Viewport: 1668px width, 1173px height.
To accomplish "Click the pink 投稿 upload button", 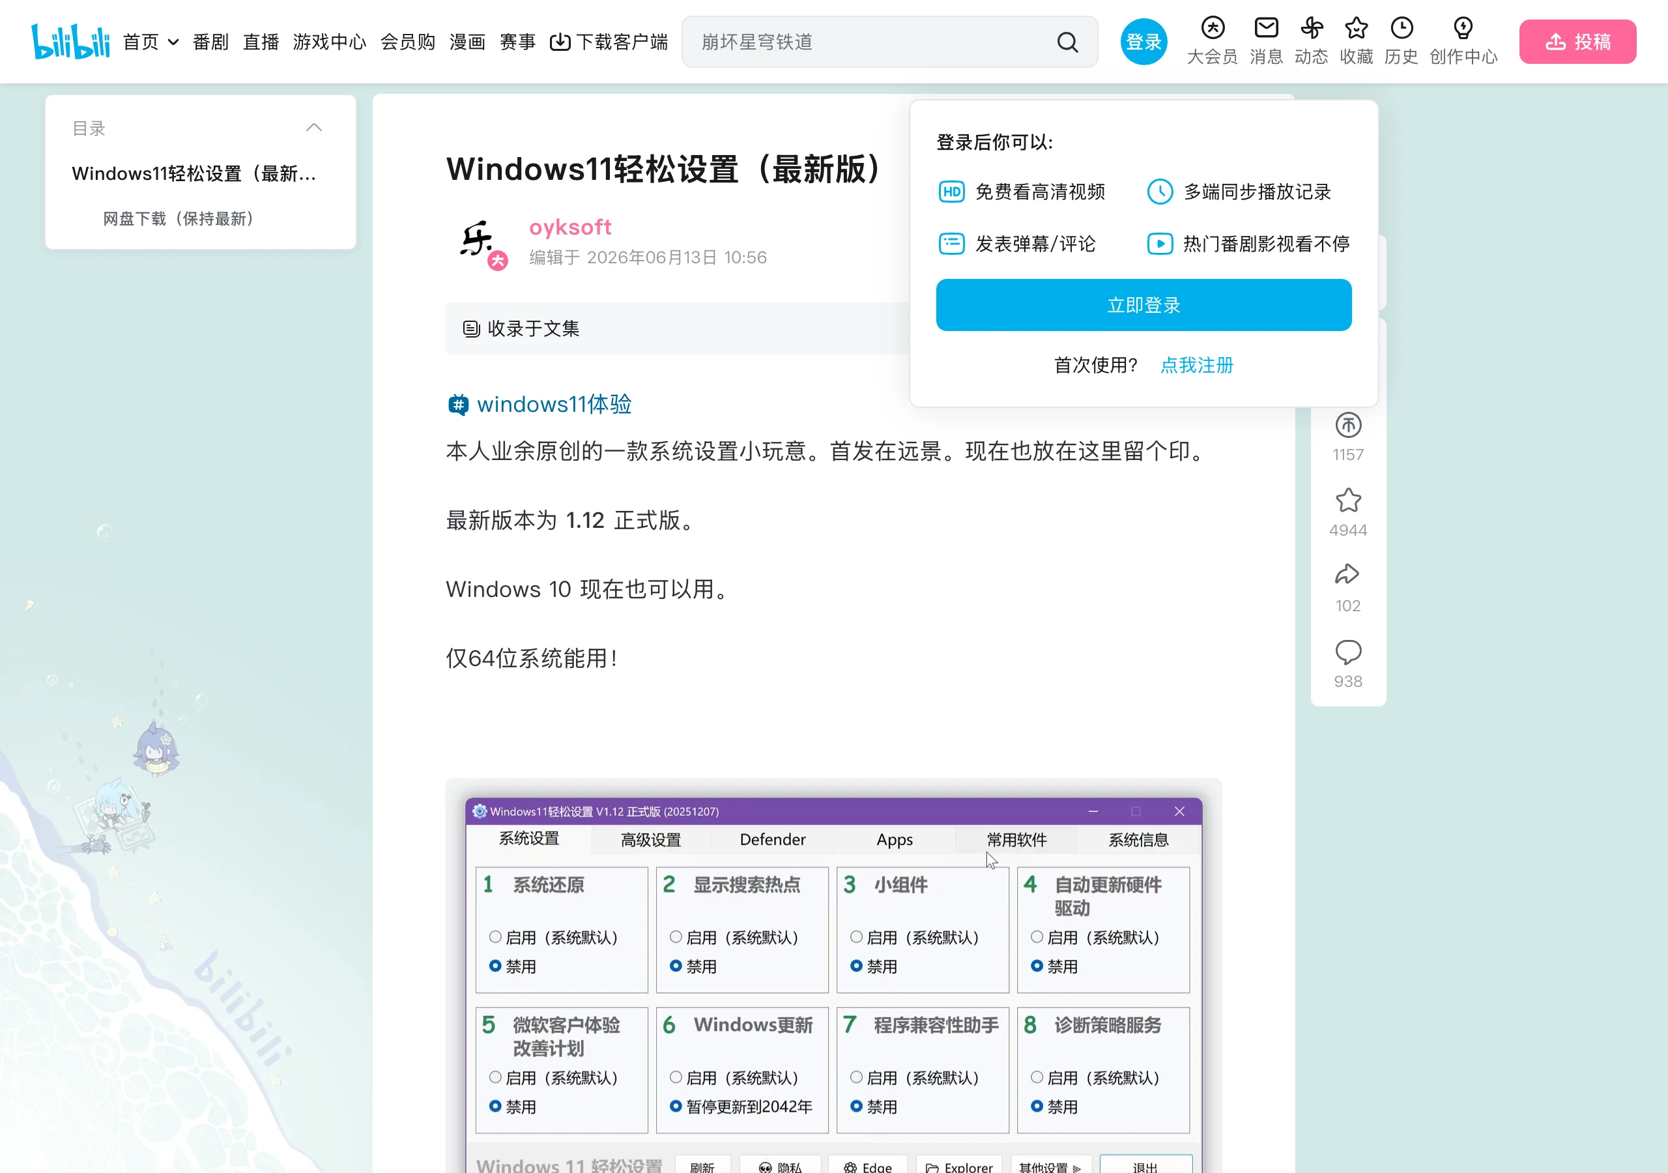I will (1577, 42).
